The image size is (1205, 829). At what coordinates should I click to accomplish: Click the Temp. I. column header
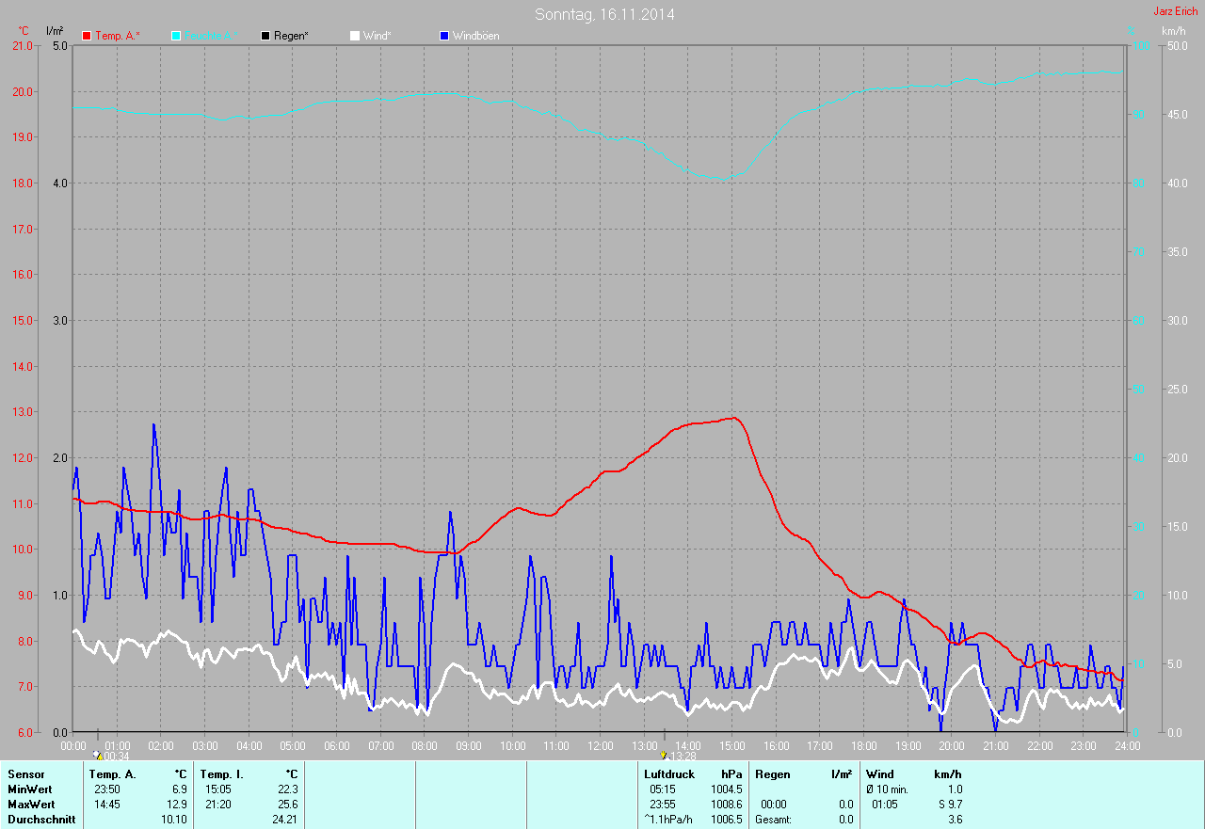tap(222, 774)
